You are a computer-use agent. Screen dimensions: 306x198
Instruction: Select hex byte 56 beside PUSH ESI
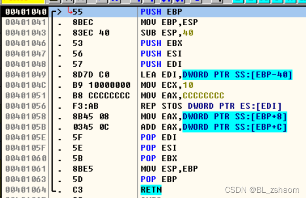click(x=78, y=54)
